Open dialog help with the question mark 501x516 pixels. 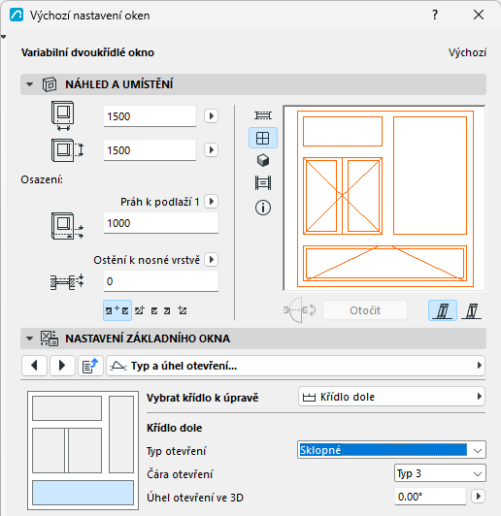[x=435, y=15]
